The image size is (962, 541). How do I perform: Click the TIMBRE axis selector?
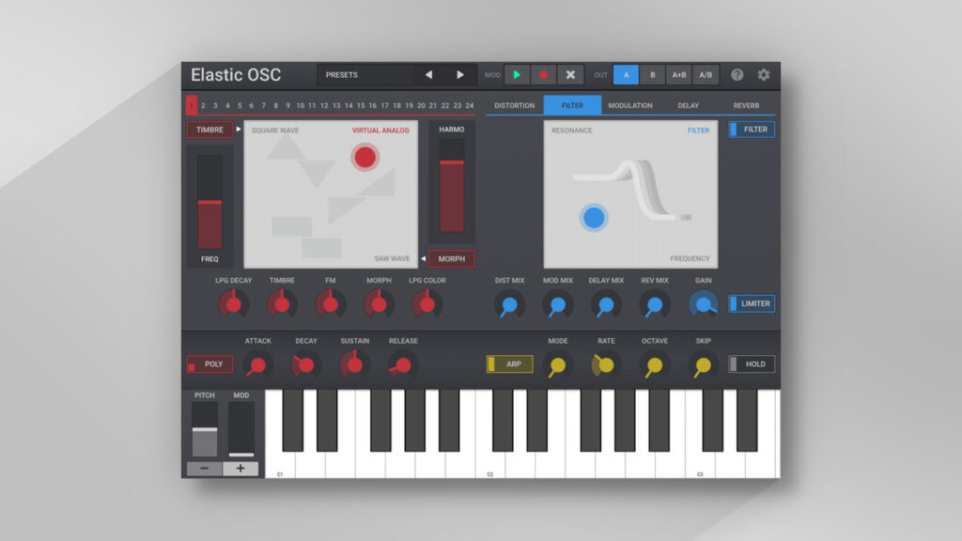pos(209,130)
